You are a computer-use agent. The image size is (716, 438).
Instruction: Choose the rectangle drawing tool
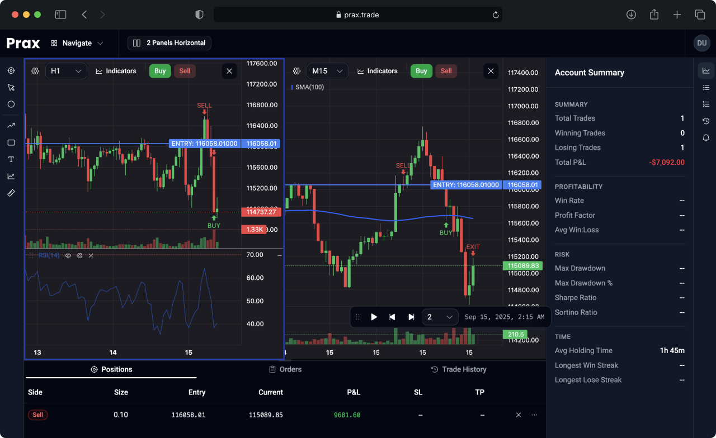tap(11, 142)
